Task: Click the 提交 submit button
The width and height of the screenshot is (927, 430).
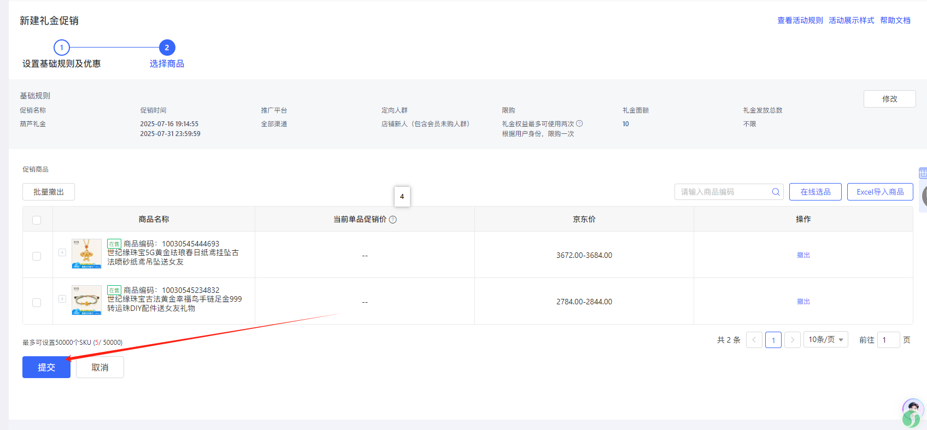Action: [x=46, y=367]
